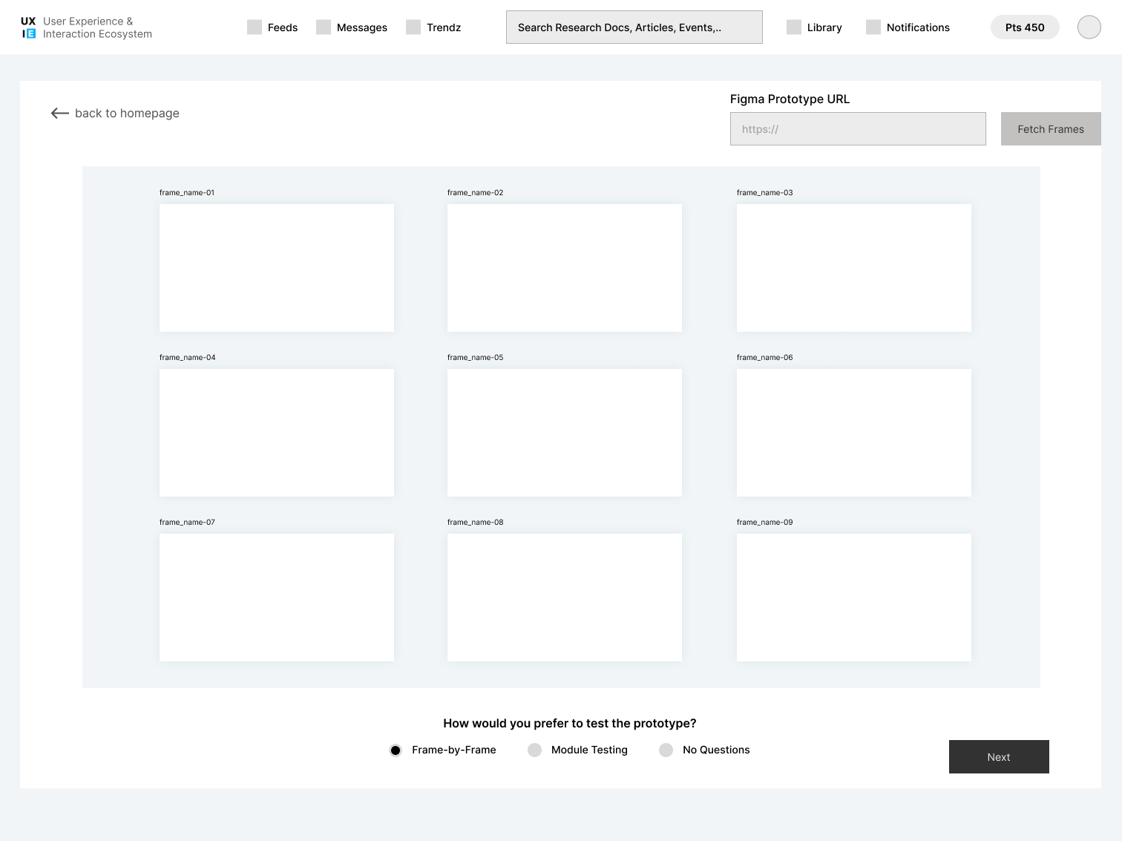Select thumbnail frame_name-08
This screenshot has width=1122, height=841.
pos(565,598)
